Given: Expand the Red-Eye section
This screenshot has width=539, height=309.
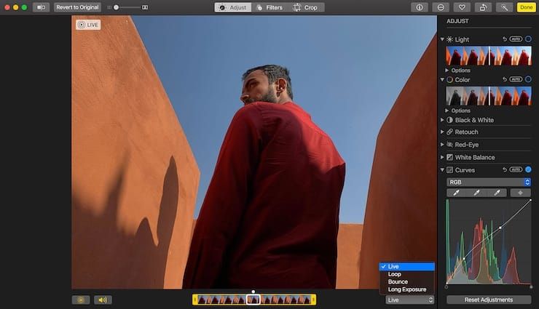Looking at the screenshot, I should coord(442,145).
